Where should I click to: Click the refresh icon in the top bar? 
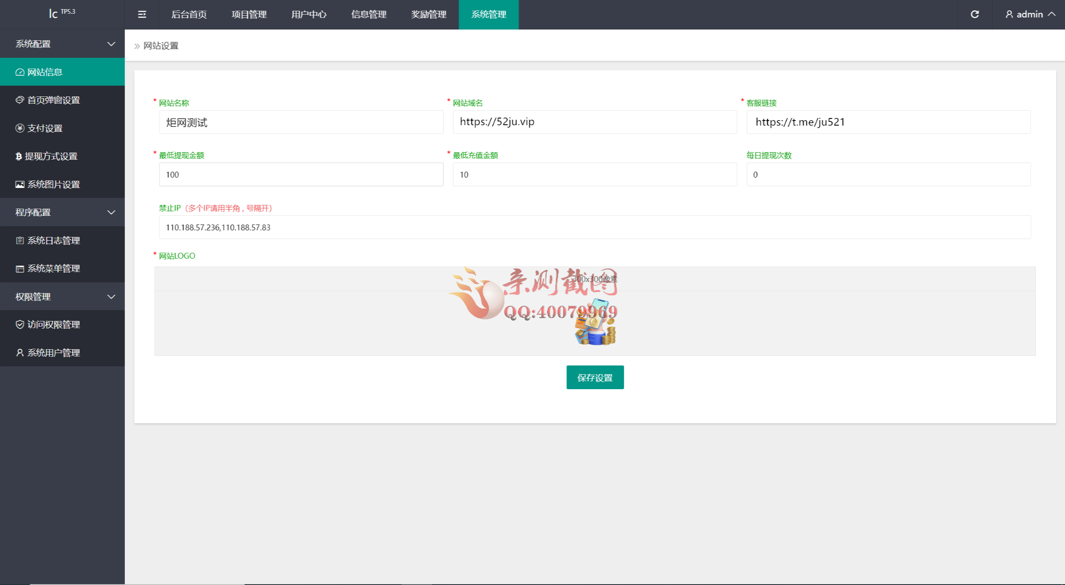tap(975, 15)
